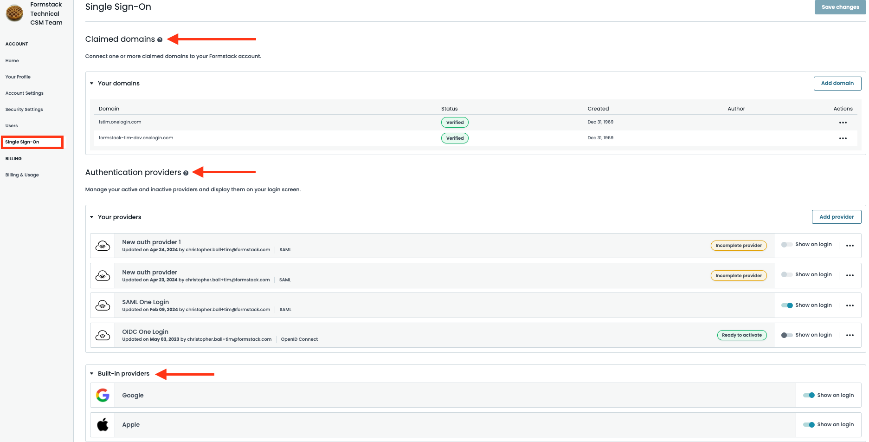Screen dimensions: 869x442
Task: Disable Show on login for Google
Action: [x=809, y=395]
